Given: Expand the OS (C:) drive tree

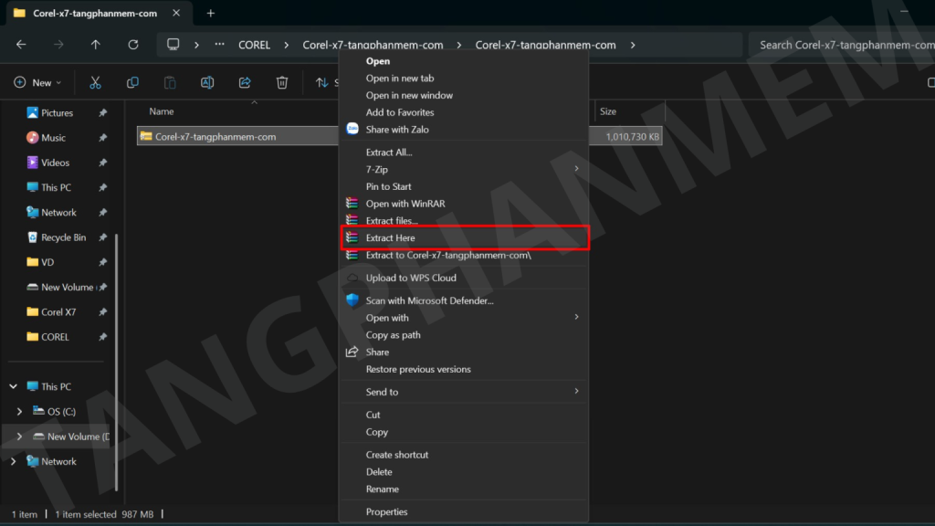Looking at the screenshot, I should pyautogui.click(x=20, y=412).
